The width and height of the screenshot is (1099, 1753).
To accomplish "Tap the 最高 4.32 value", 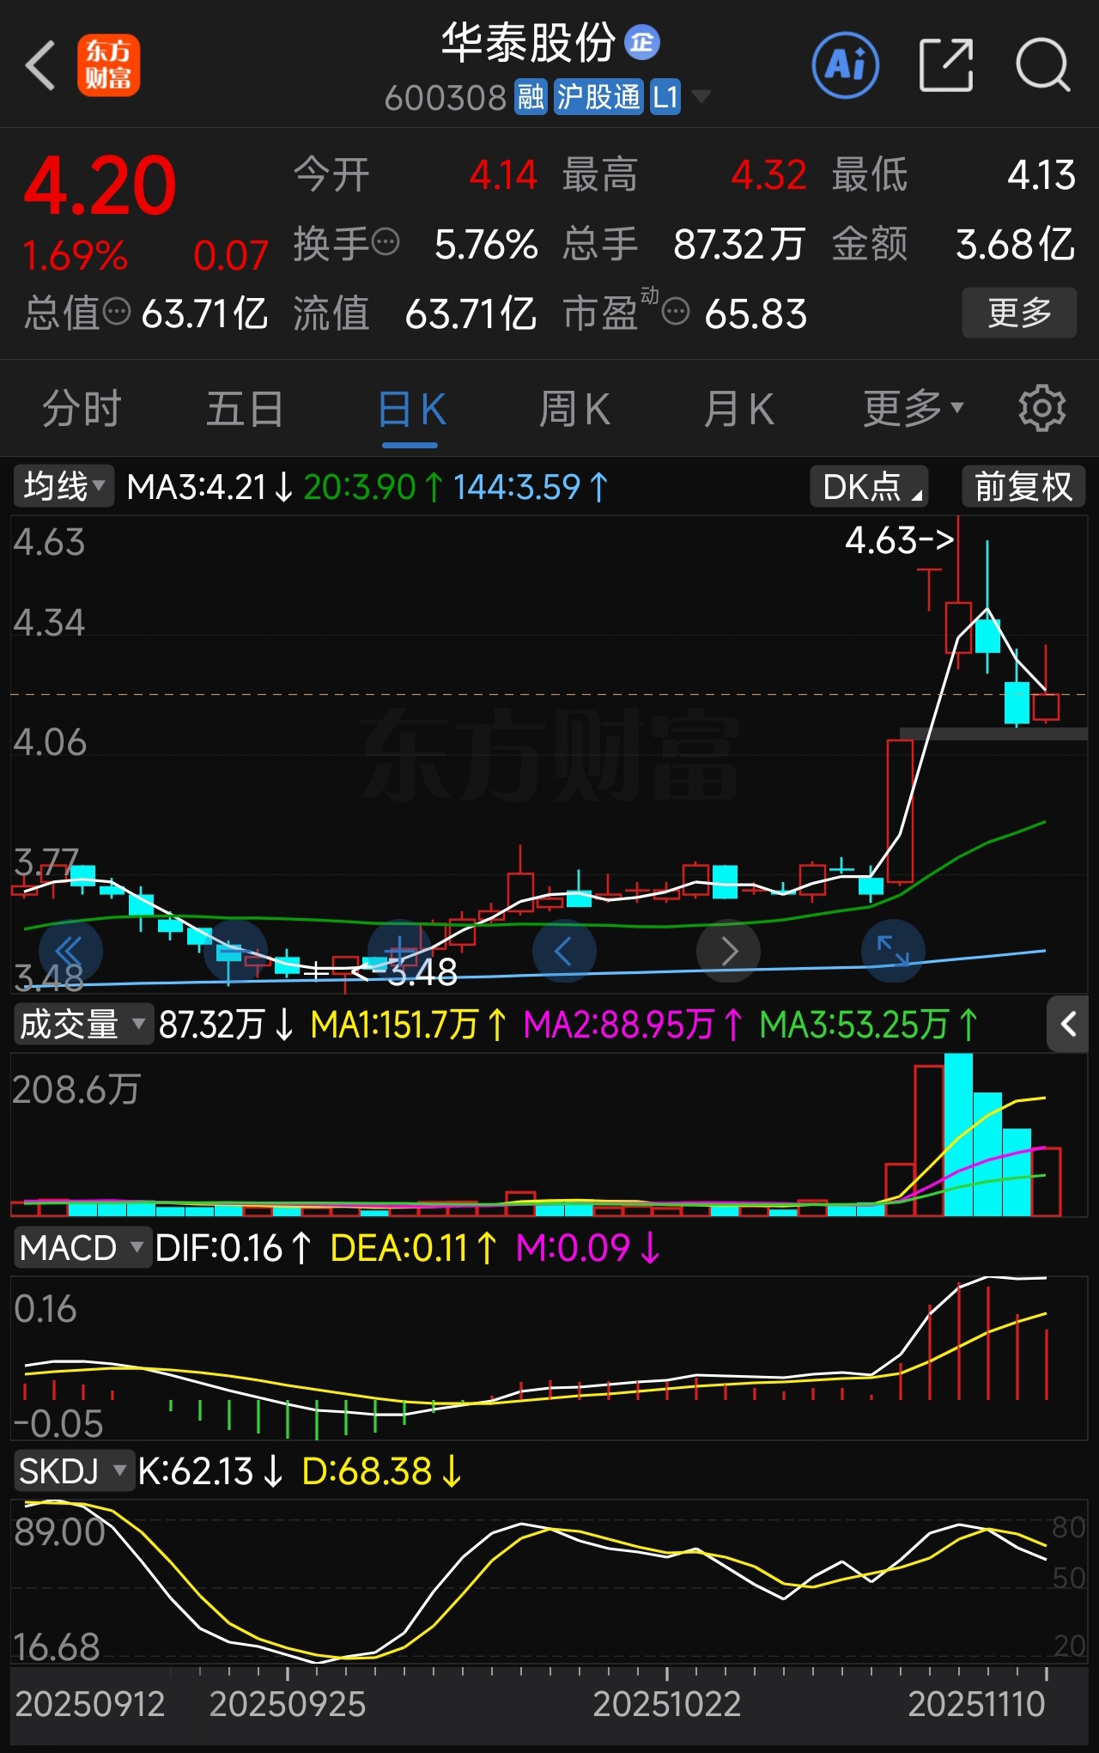I will (x=768, y=175).
